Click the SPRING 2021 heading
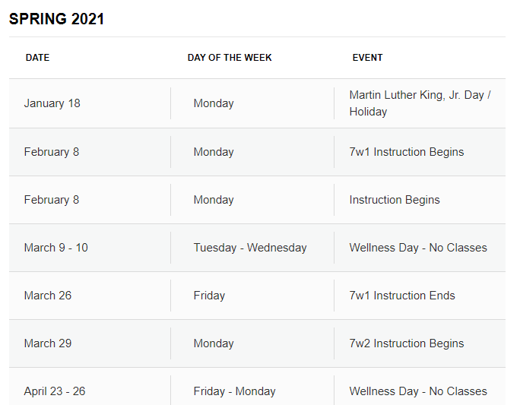The image size is (520, 405). point(56,20)
